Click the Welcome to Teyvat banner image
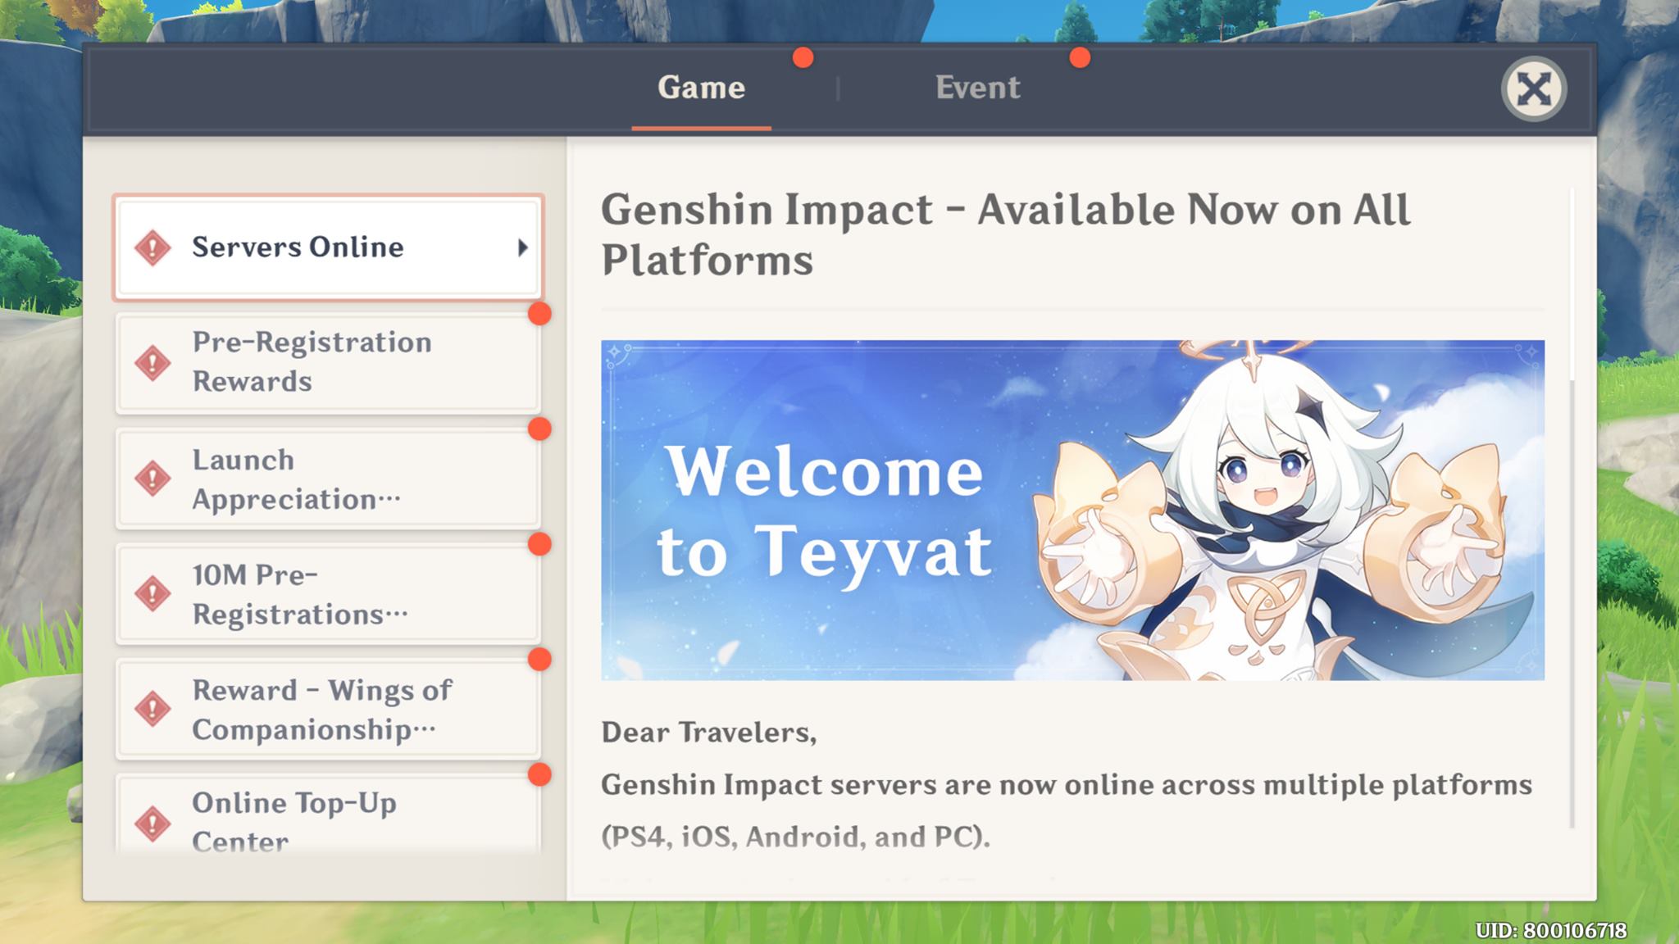This screenshot has width=1679, height=944. pos(1072,510)
